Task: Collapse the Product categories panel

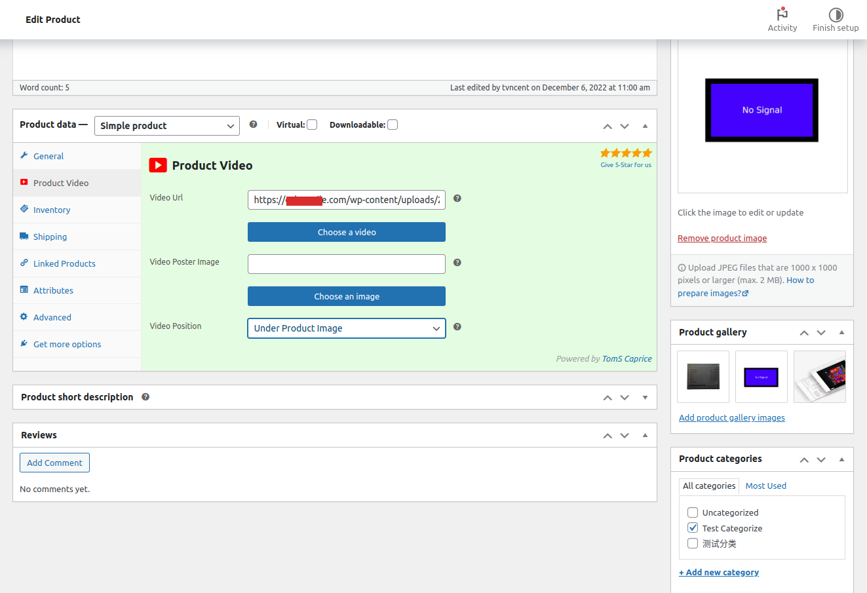Action: click(x=841, y=459)
